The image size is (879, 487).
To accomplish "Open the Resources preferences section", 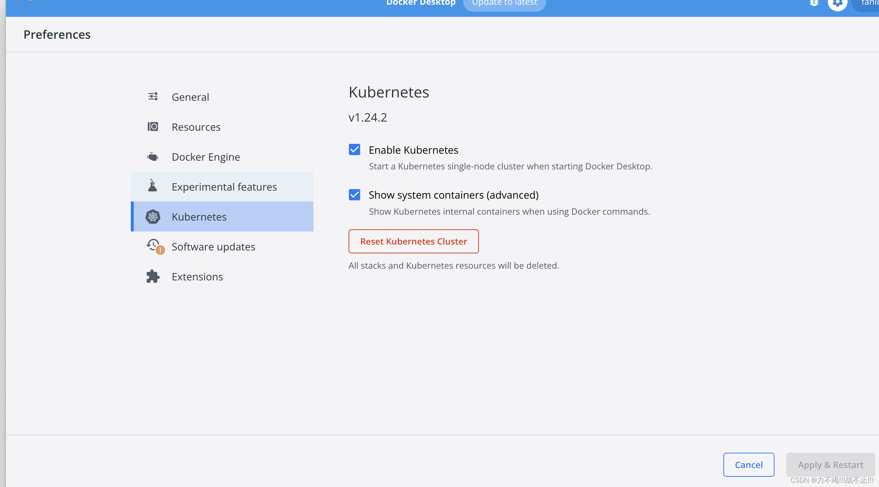I will click(x=222, y=127).
